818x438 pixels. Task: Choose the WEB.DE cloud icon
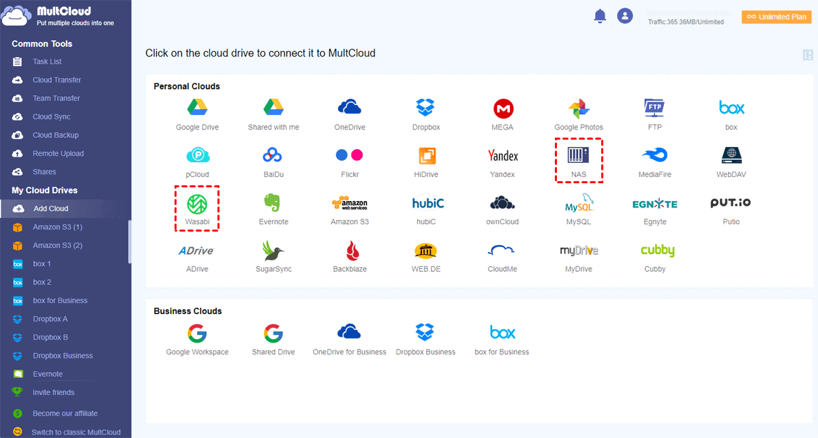(x=426, y=251)
